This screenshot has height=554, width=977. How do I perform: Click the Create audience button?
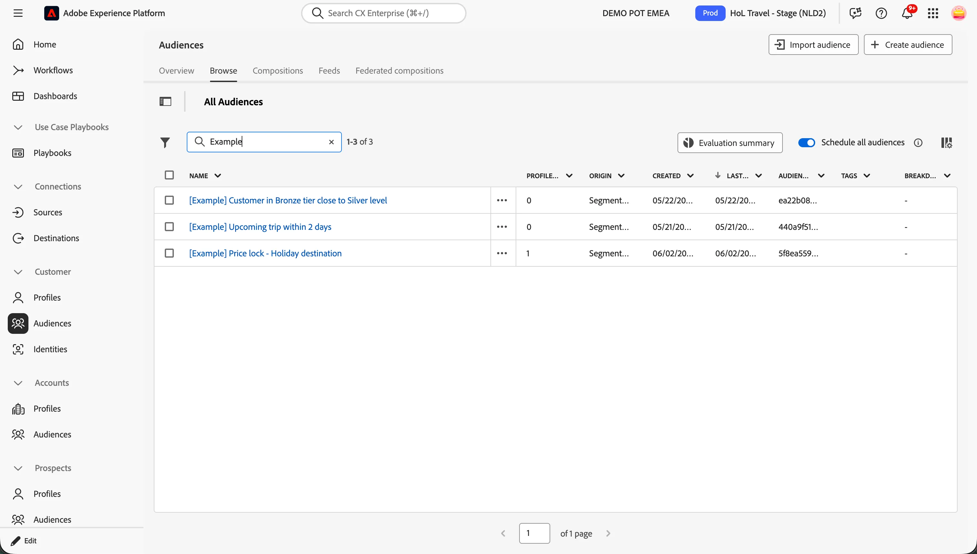[x=908, y=45]
